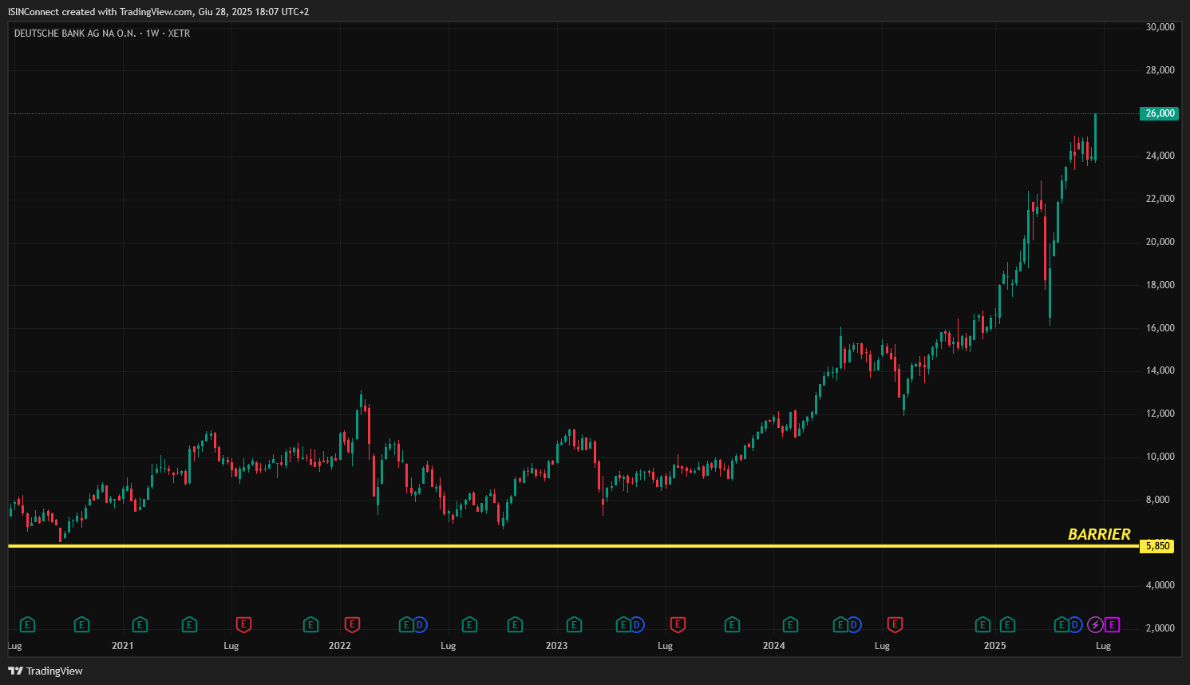This screenshot has height=685, width=1190.
Task: Select the green E marker paired with 2022's dividend D
Action: click(x=406, y=624)
